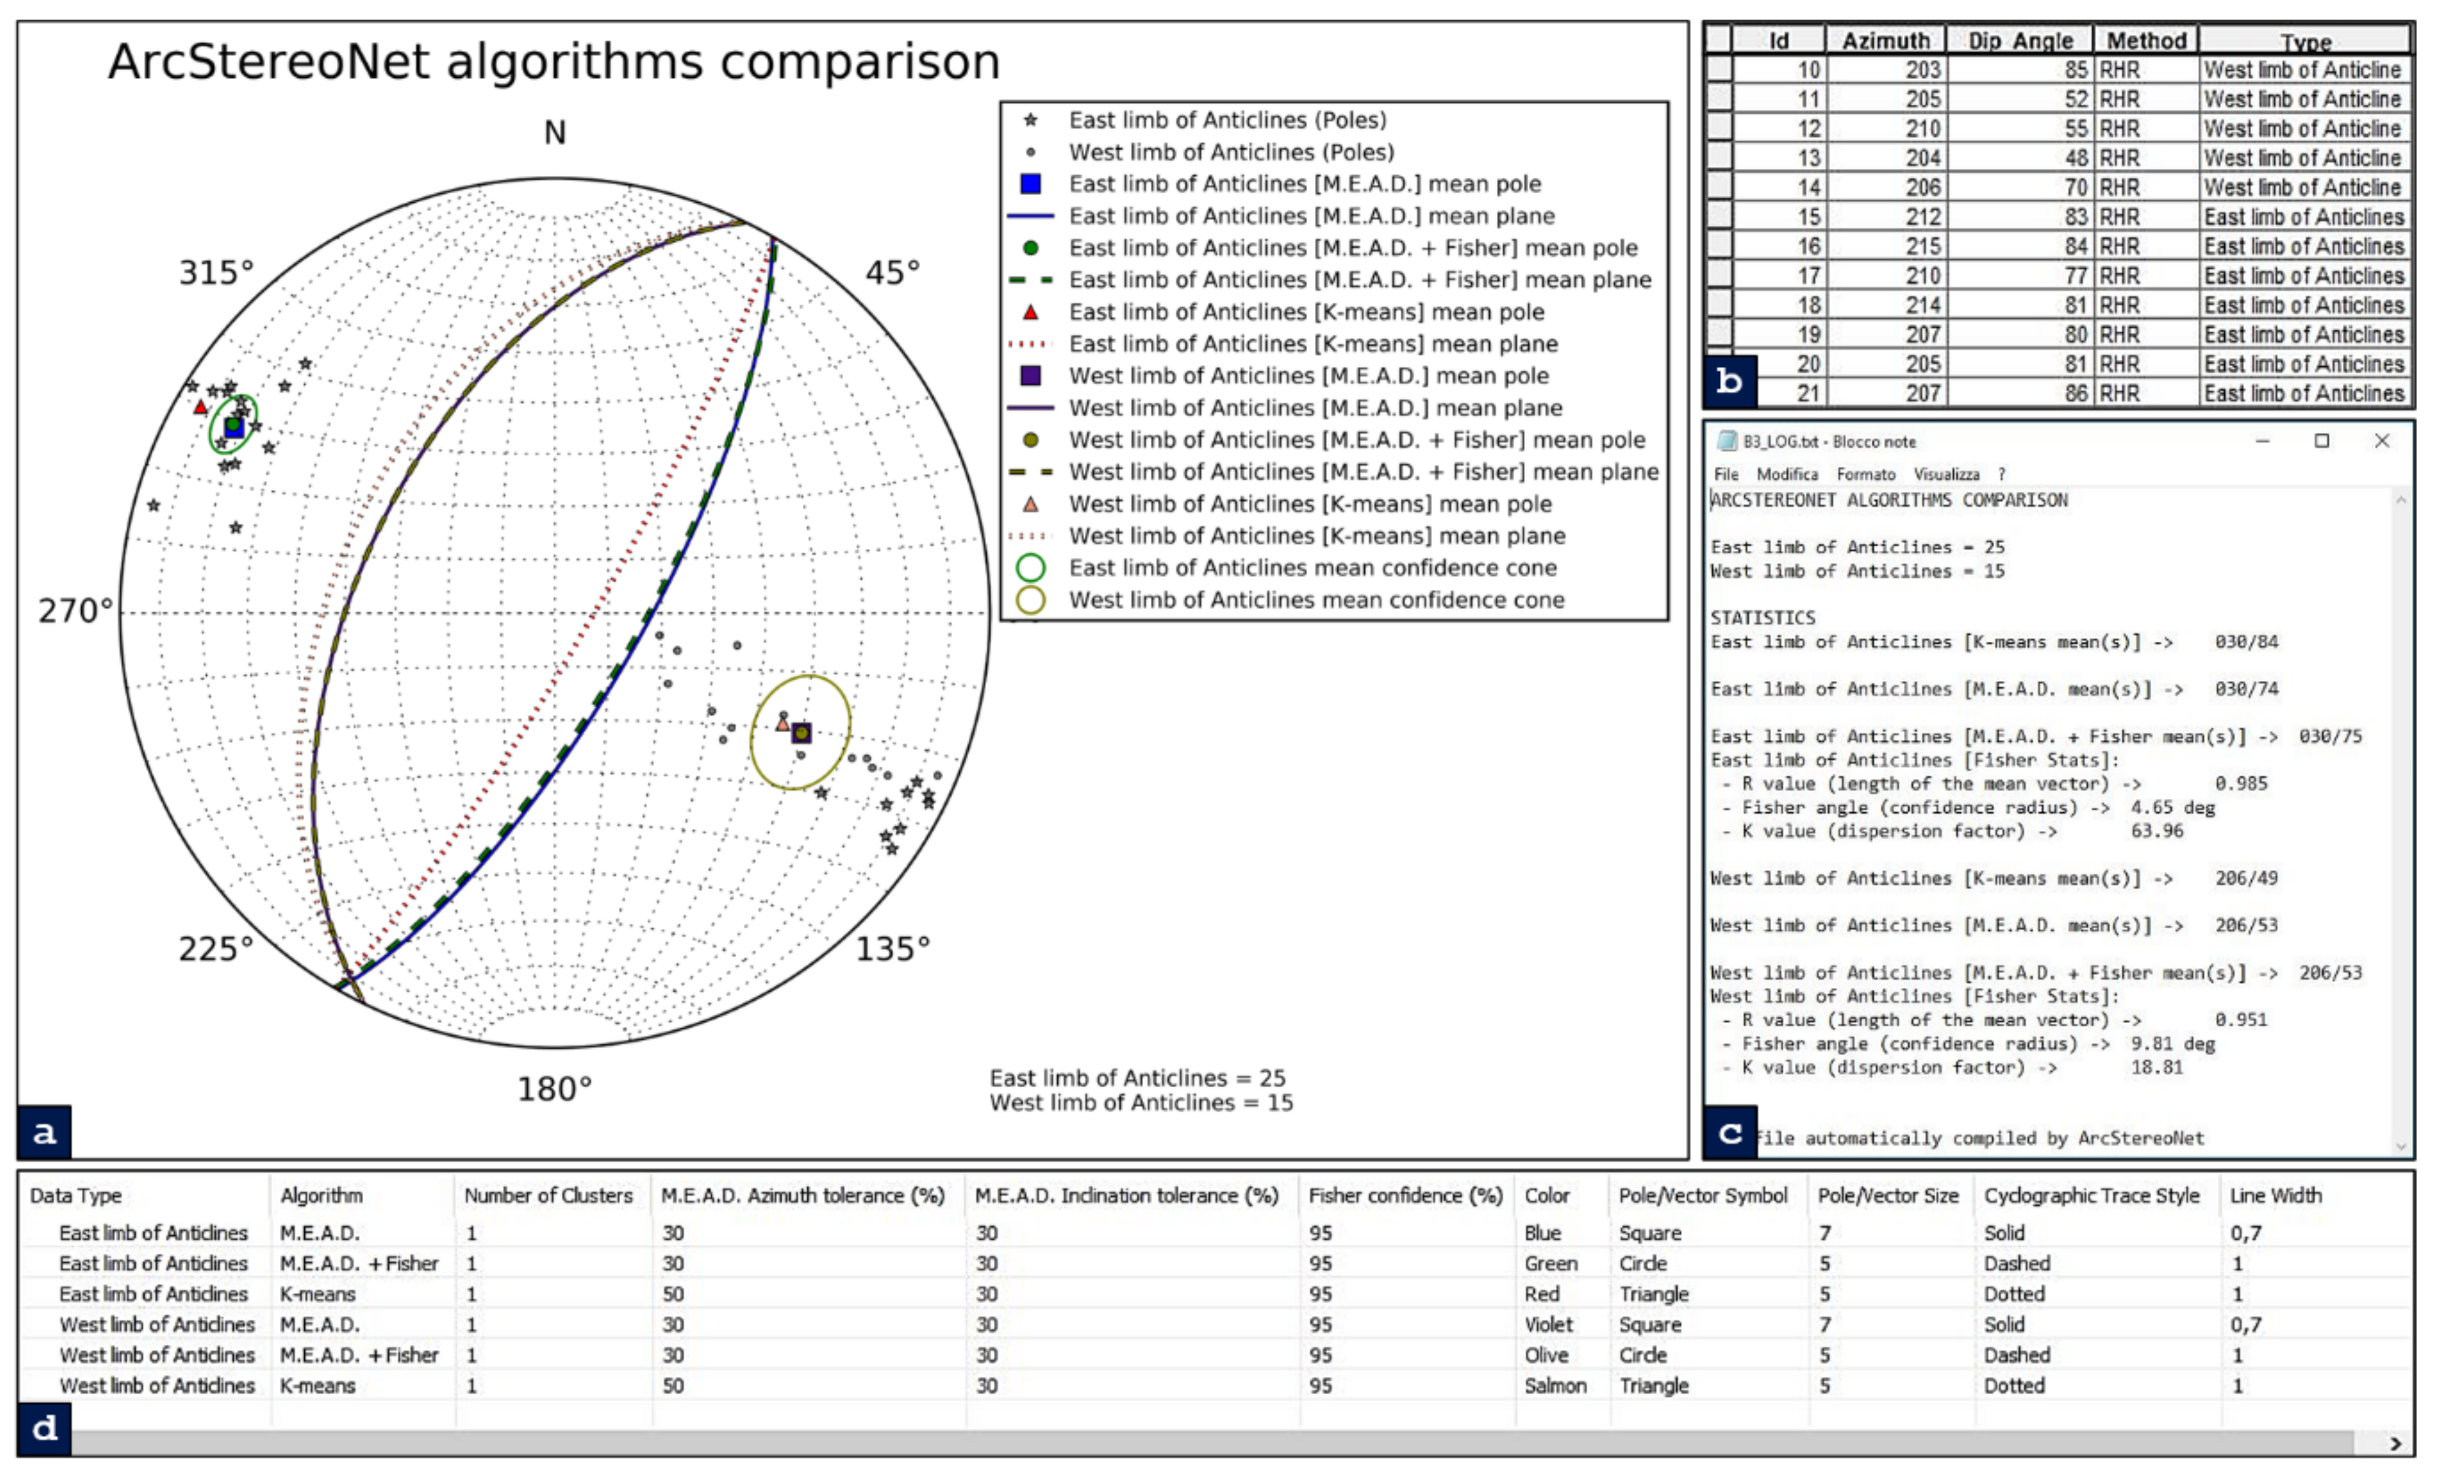Click the notepad icon of B3_LOG.txt window

point(1727,442)
